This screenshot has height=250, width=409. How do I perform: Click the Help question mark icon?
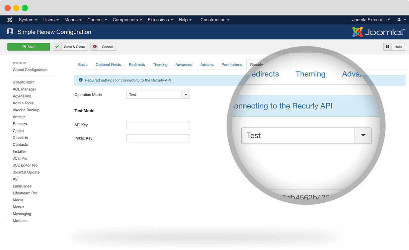[x=388, y=47]
